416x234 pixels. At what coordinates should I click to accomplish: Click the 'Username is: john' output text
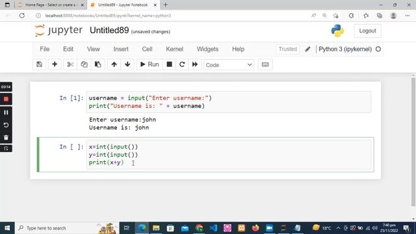pyautogui.click(x=119, y=127)
